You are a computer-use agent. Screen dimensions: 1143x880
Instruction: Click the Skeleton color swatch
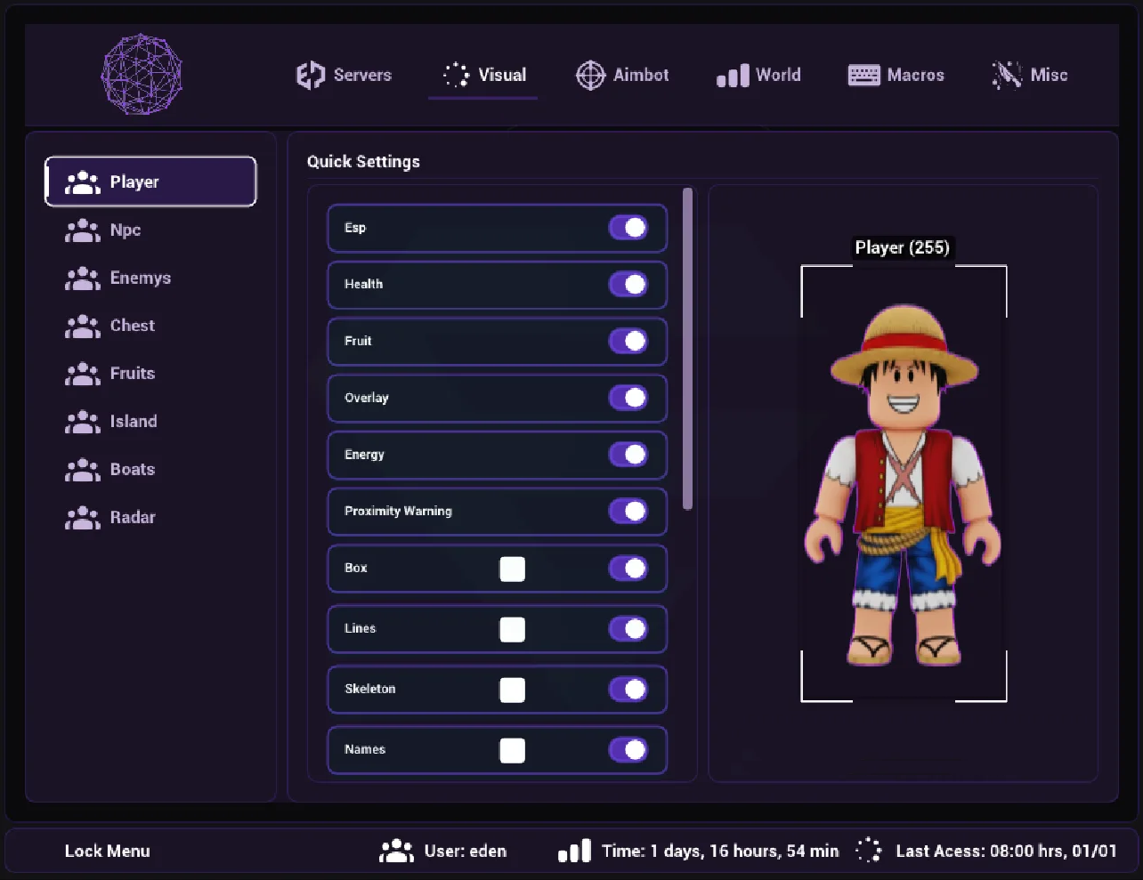512,690
